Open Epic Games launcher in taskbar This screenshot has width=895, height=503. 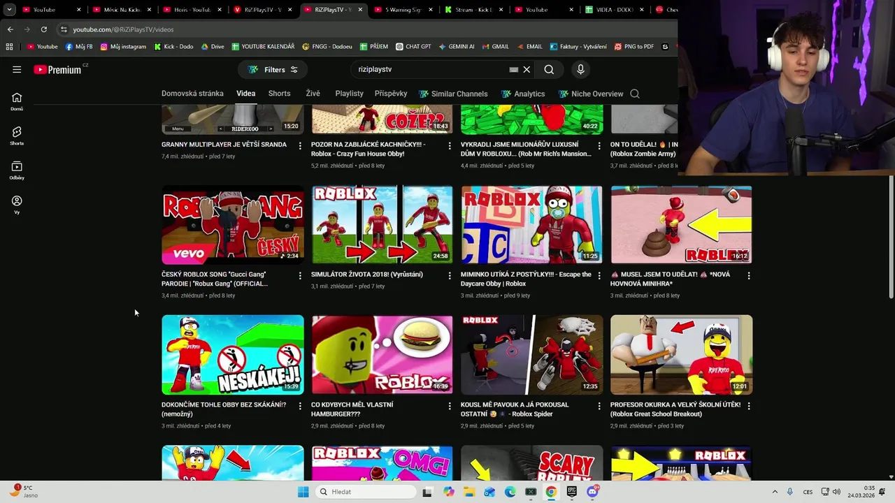click(572, 492)
